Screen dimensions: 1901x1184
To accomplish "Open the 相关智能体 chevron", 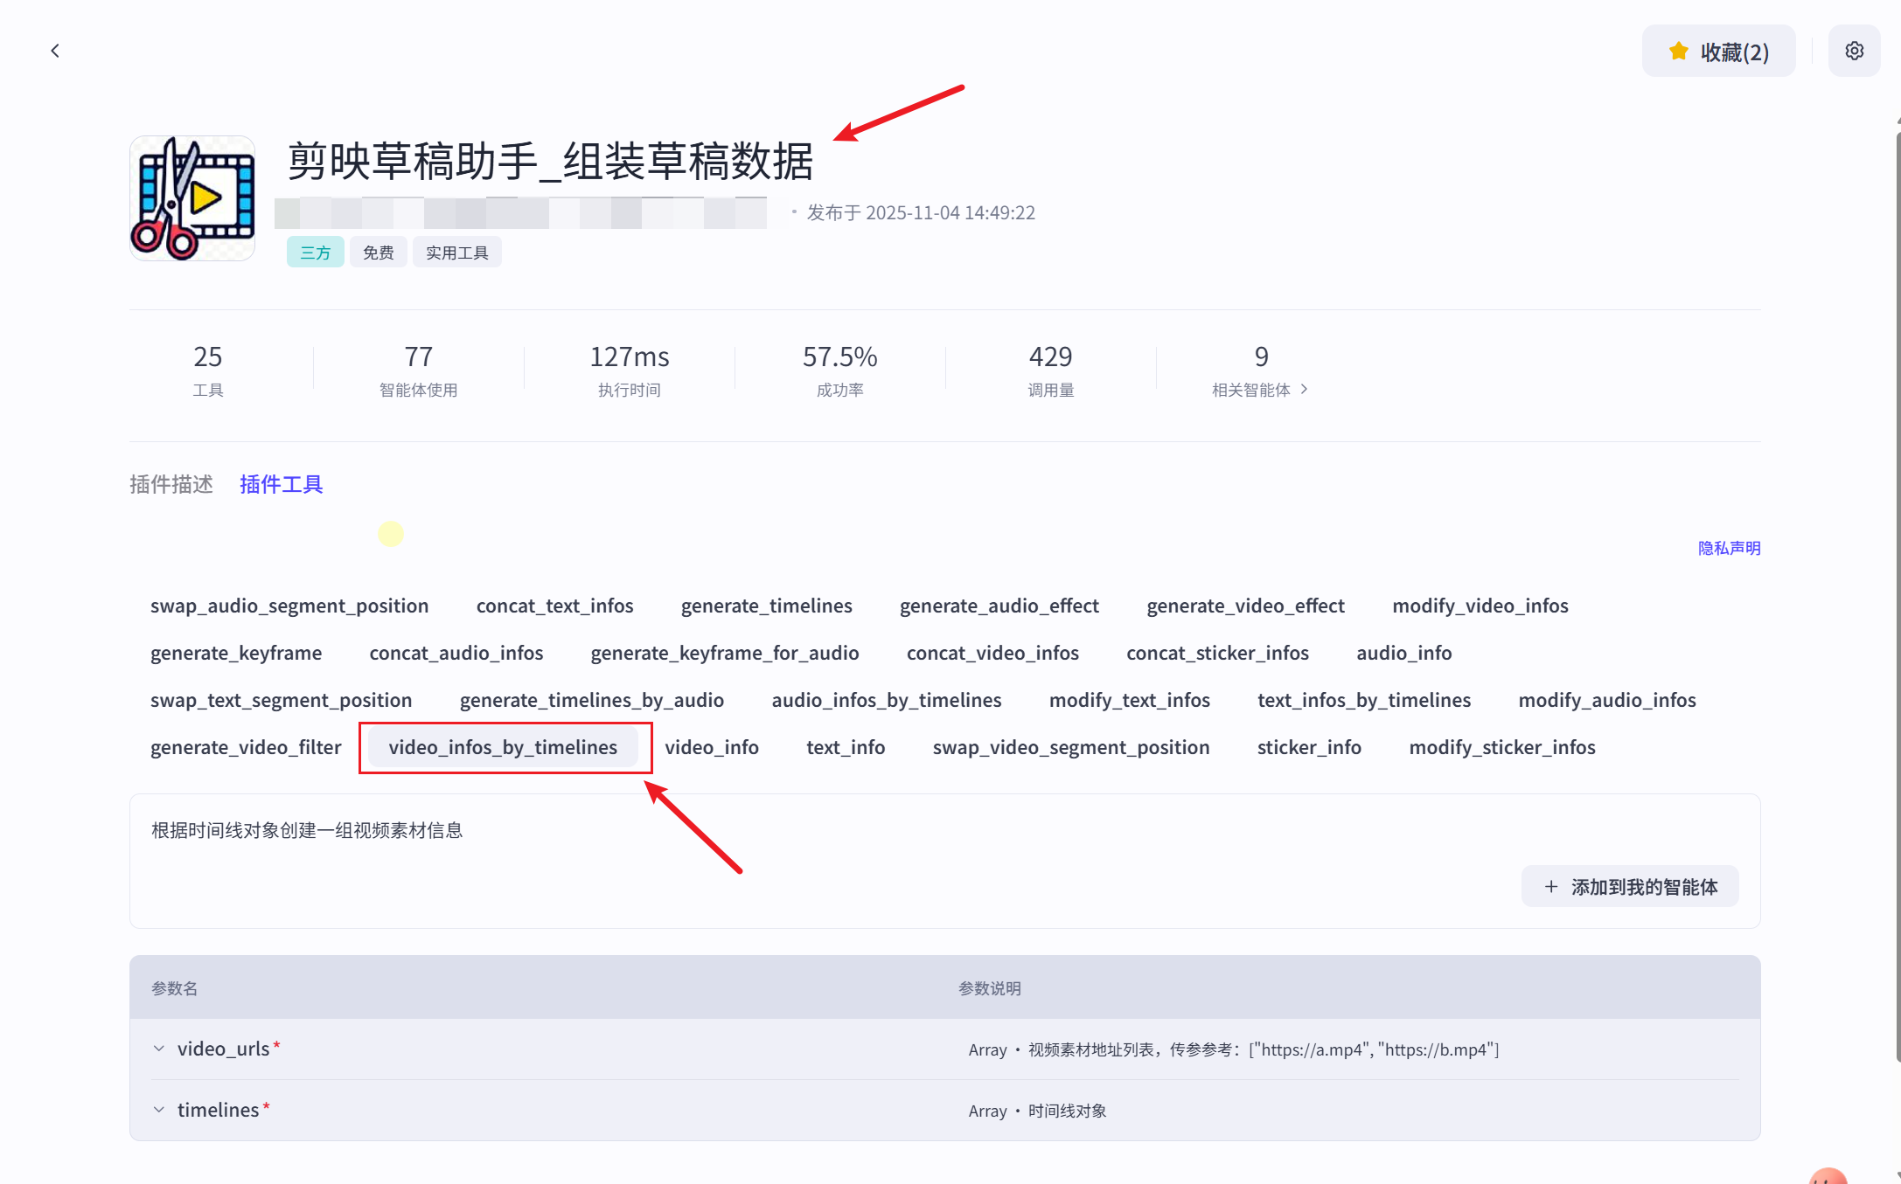I will (x=1305, y=390).
